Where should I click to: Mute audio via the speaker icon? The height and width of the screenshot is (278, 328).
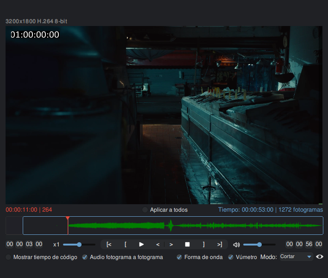[x=236, y=245]
